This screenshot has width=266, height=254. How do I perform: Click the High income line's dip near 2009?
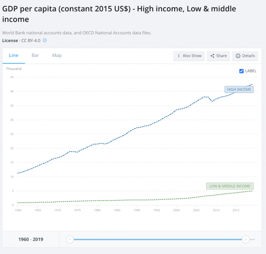pos(212,101)
